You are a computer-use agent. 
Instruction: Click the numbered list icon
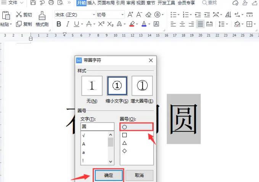click(186, 15)
